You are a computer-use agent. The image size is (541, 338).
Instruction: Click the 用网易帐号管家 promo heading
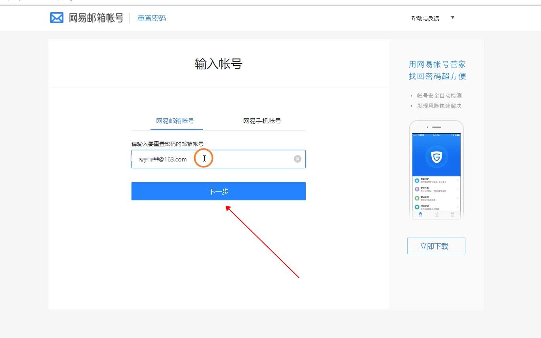click(x=437, y=64)
